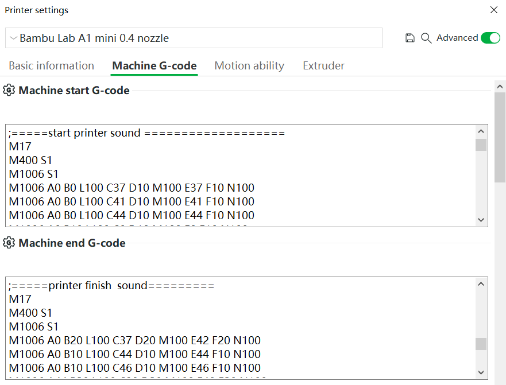This screenshot has height=385, width=506.
Task: Toggle the Advanced mode switch
Action: (x=490, y=38)
